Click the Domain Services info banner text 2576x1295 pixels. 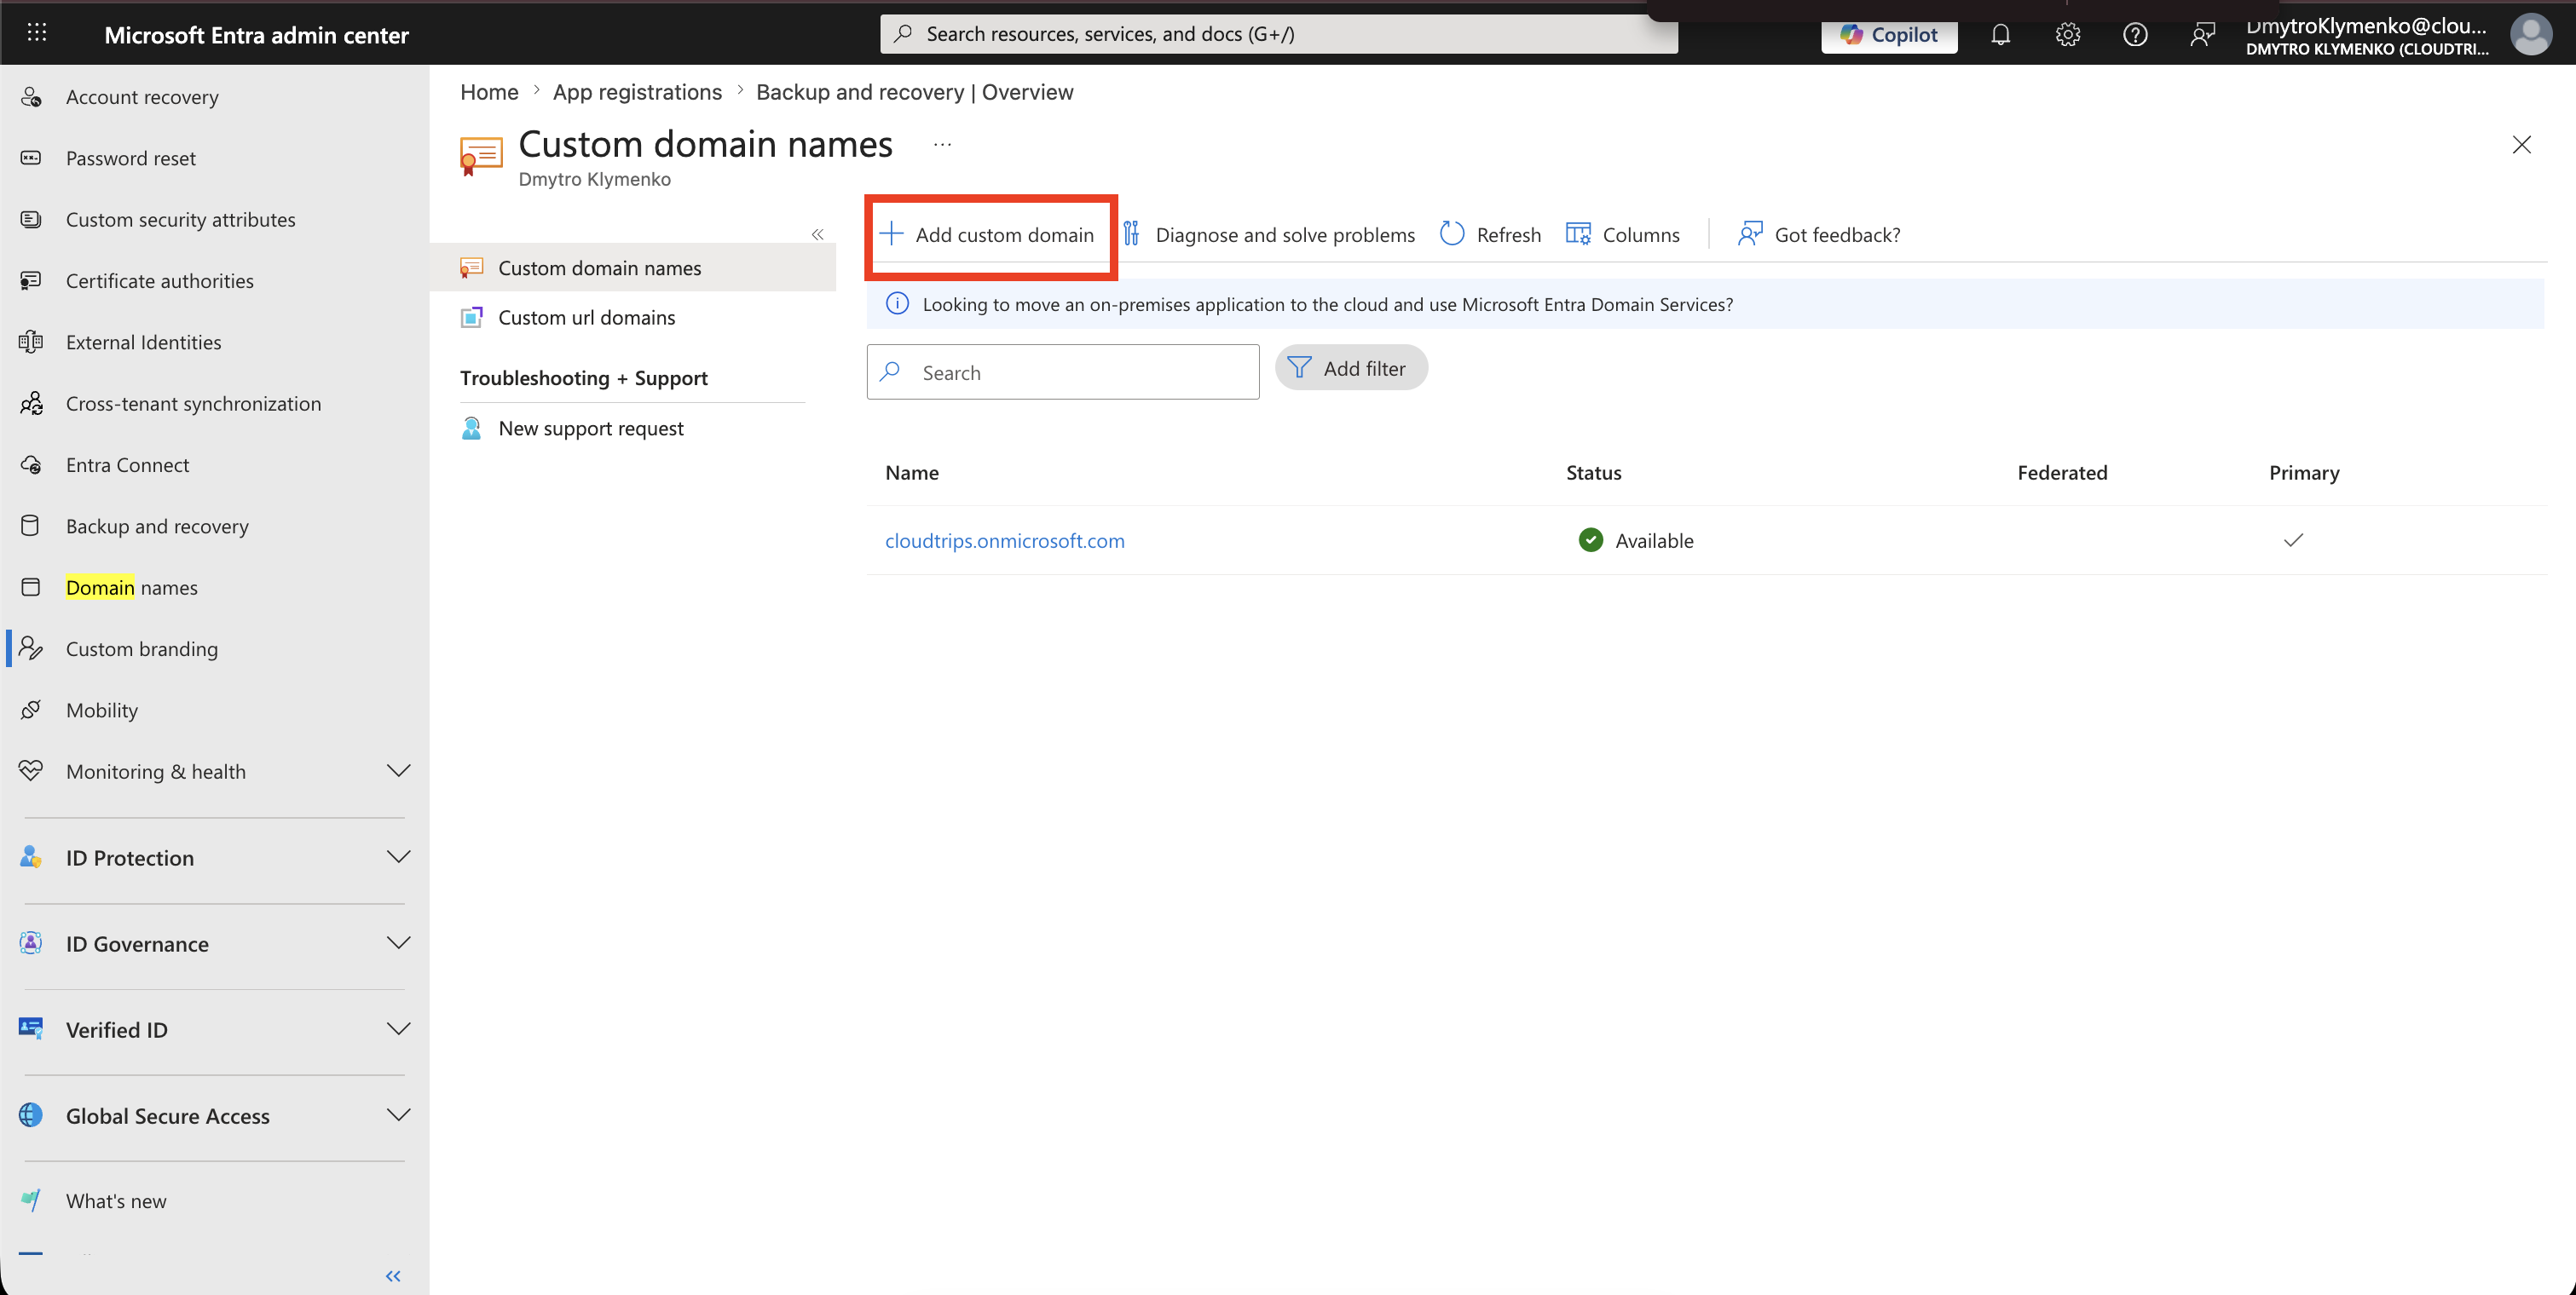pos(1327,304)
